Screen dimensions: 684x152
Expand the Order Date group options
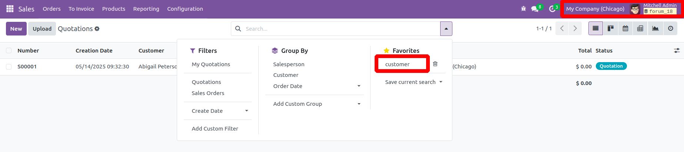coord(359,86)
